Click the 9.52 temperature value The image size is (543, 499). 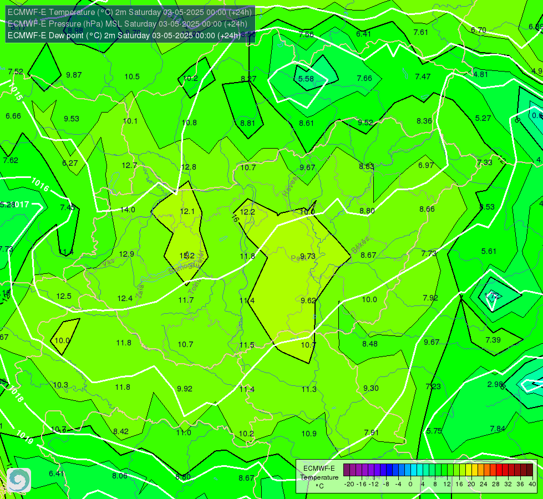pos(366,123)
